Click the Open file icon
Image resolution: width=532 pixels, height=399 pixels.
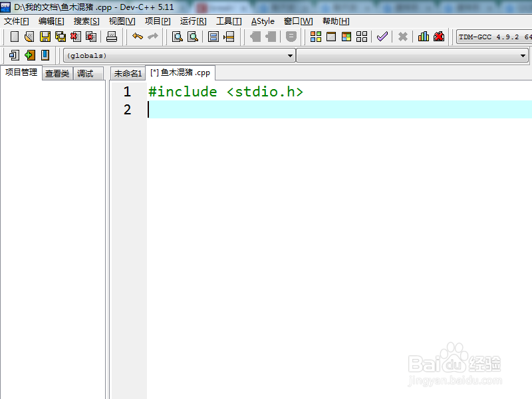coord(29,37)
